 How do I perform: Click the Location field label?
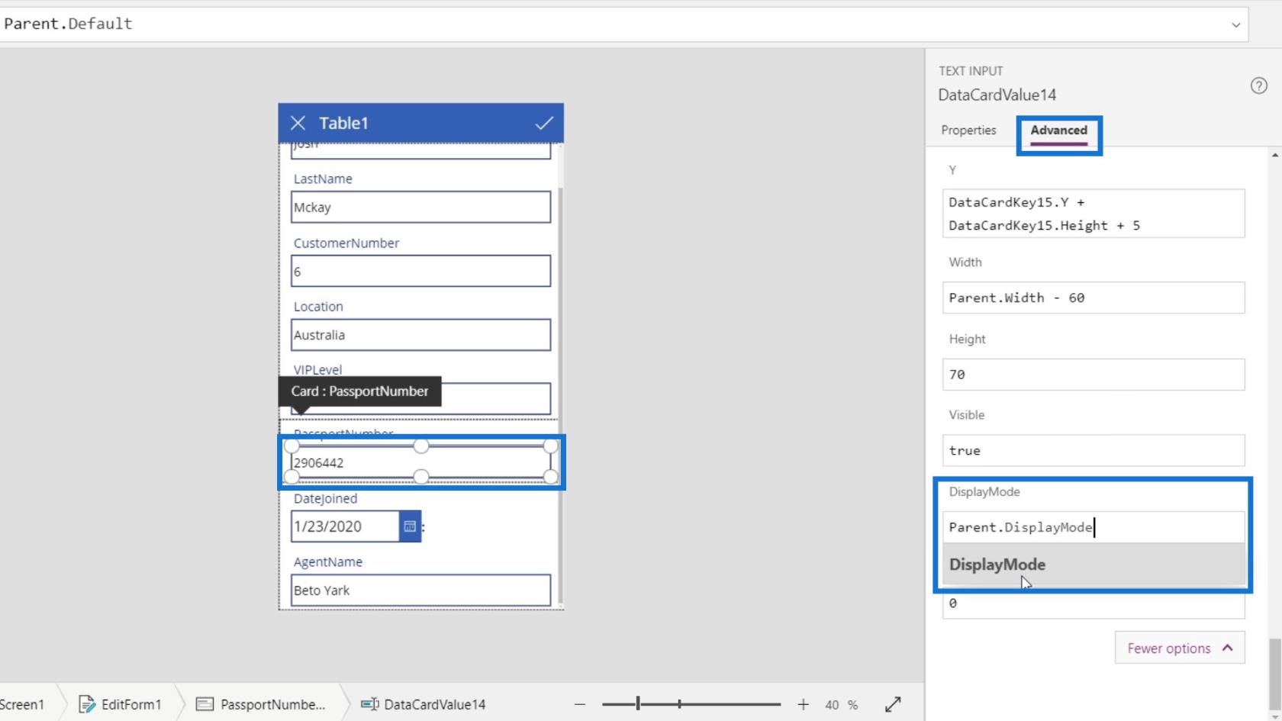pyautogui.click(x=318, y=306)
